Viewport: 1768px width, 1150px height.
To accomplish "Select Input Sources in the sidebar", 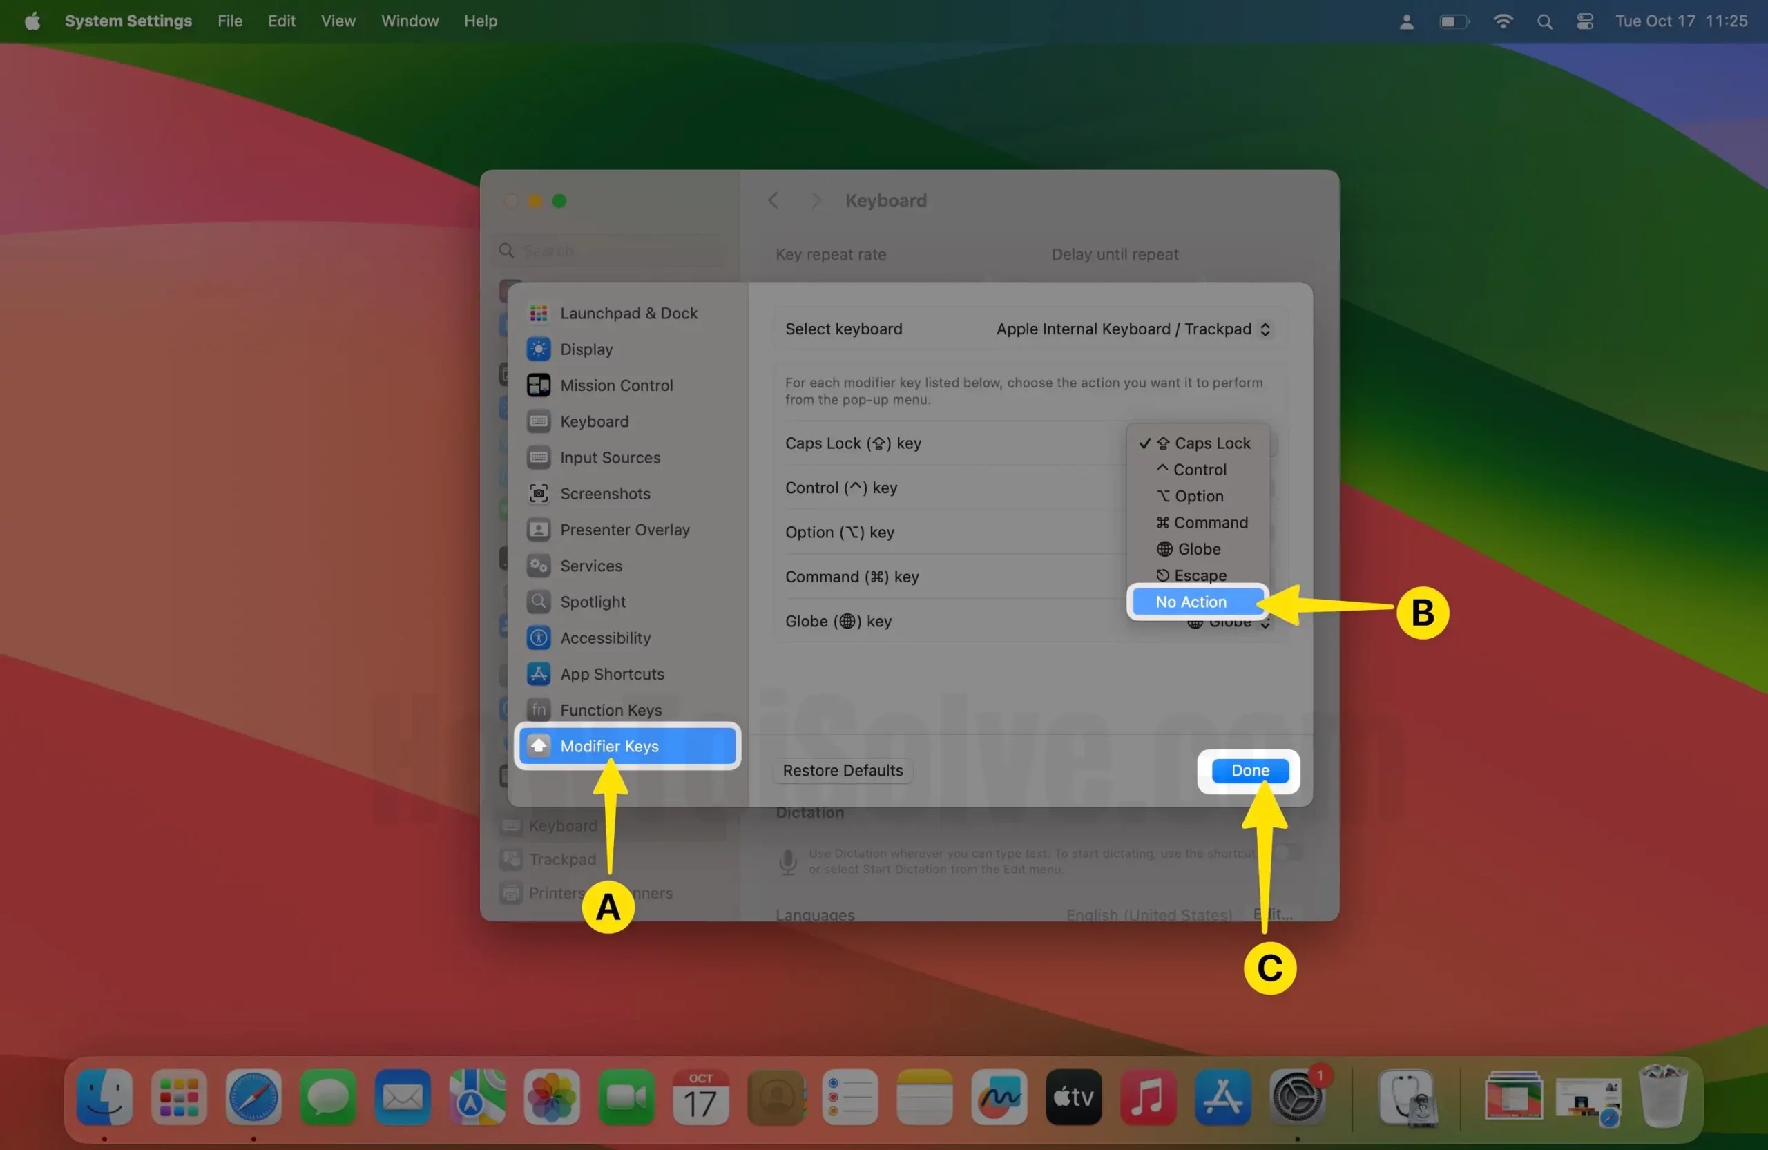I will (609, 458).
